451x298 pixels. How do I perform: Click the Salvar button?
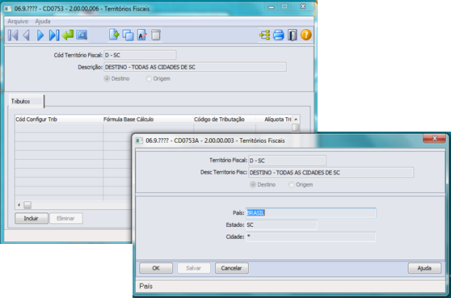click(x=193, y=268)
